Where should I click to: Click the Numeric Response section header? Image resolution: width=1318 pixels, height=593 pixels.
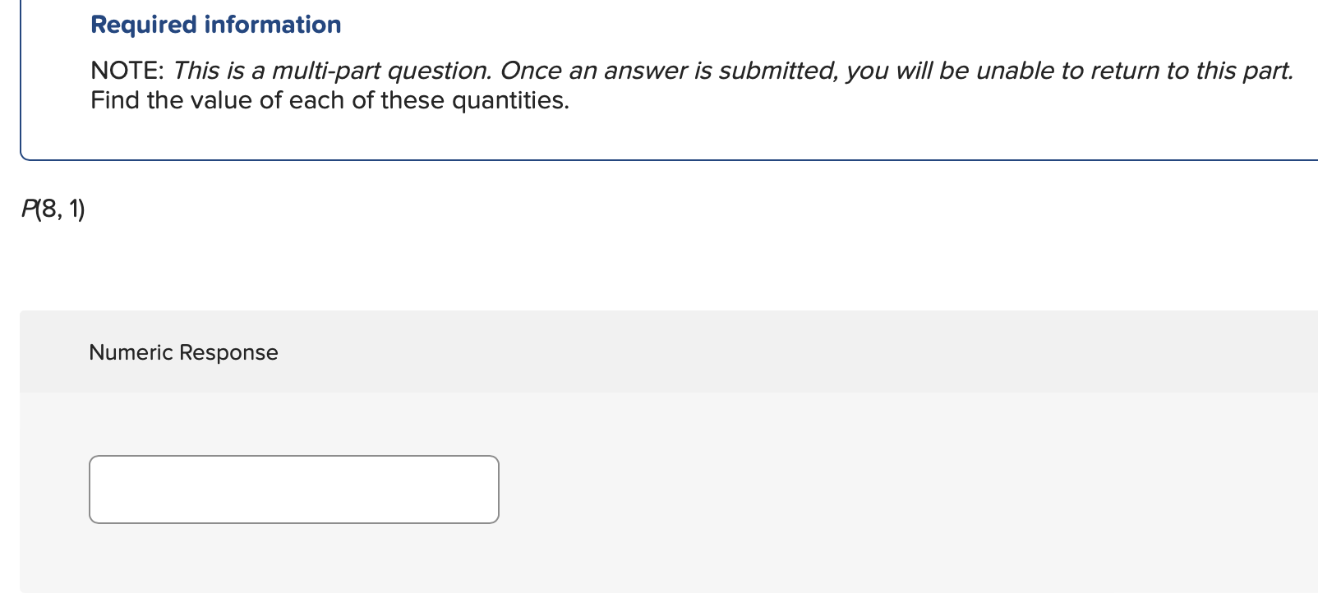click(x=182, y=352)
